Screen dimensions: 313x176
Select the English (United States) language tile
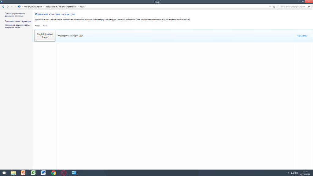(x=45, y=36)
